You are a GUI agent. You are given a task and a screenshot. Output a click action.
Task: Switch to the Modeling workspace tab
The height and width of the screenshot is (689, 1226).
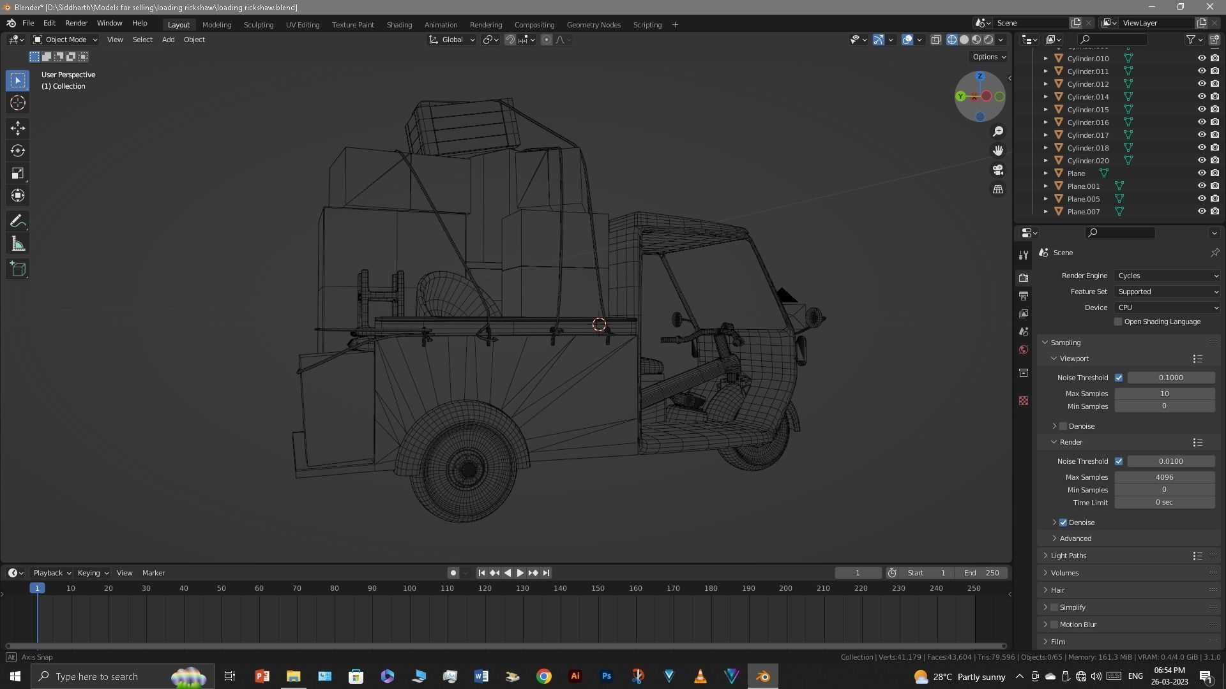[x=216, y=25]
